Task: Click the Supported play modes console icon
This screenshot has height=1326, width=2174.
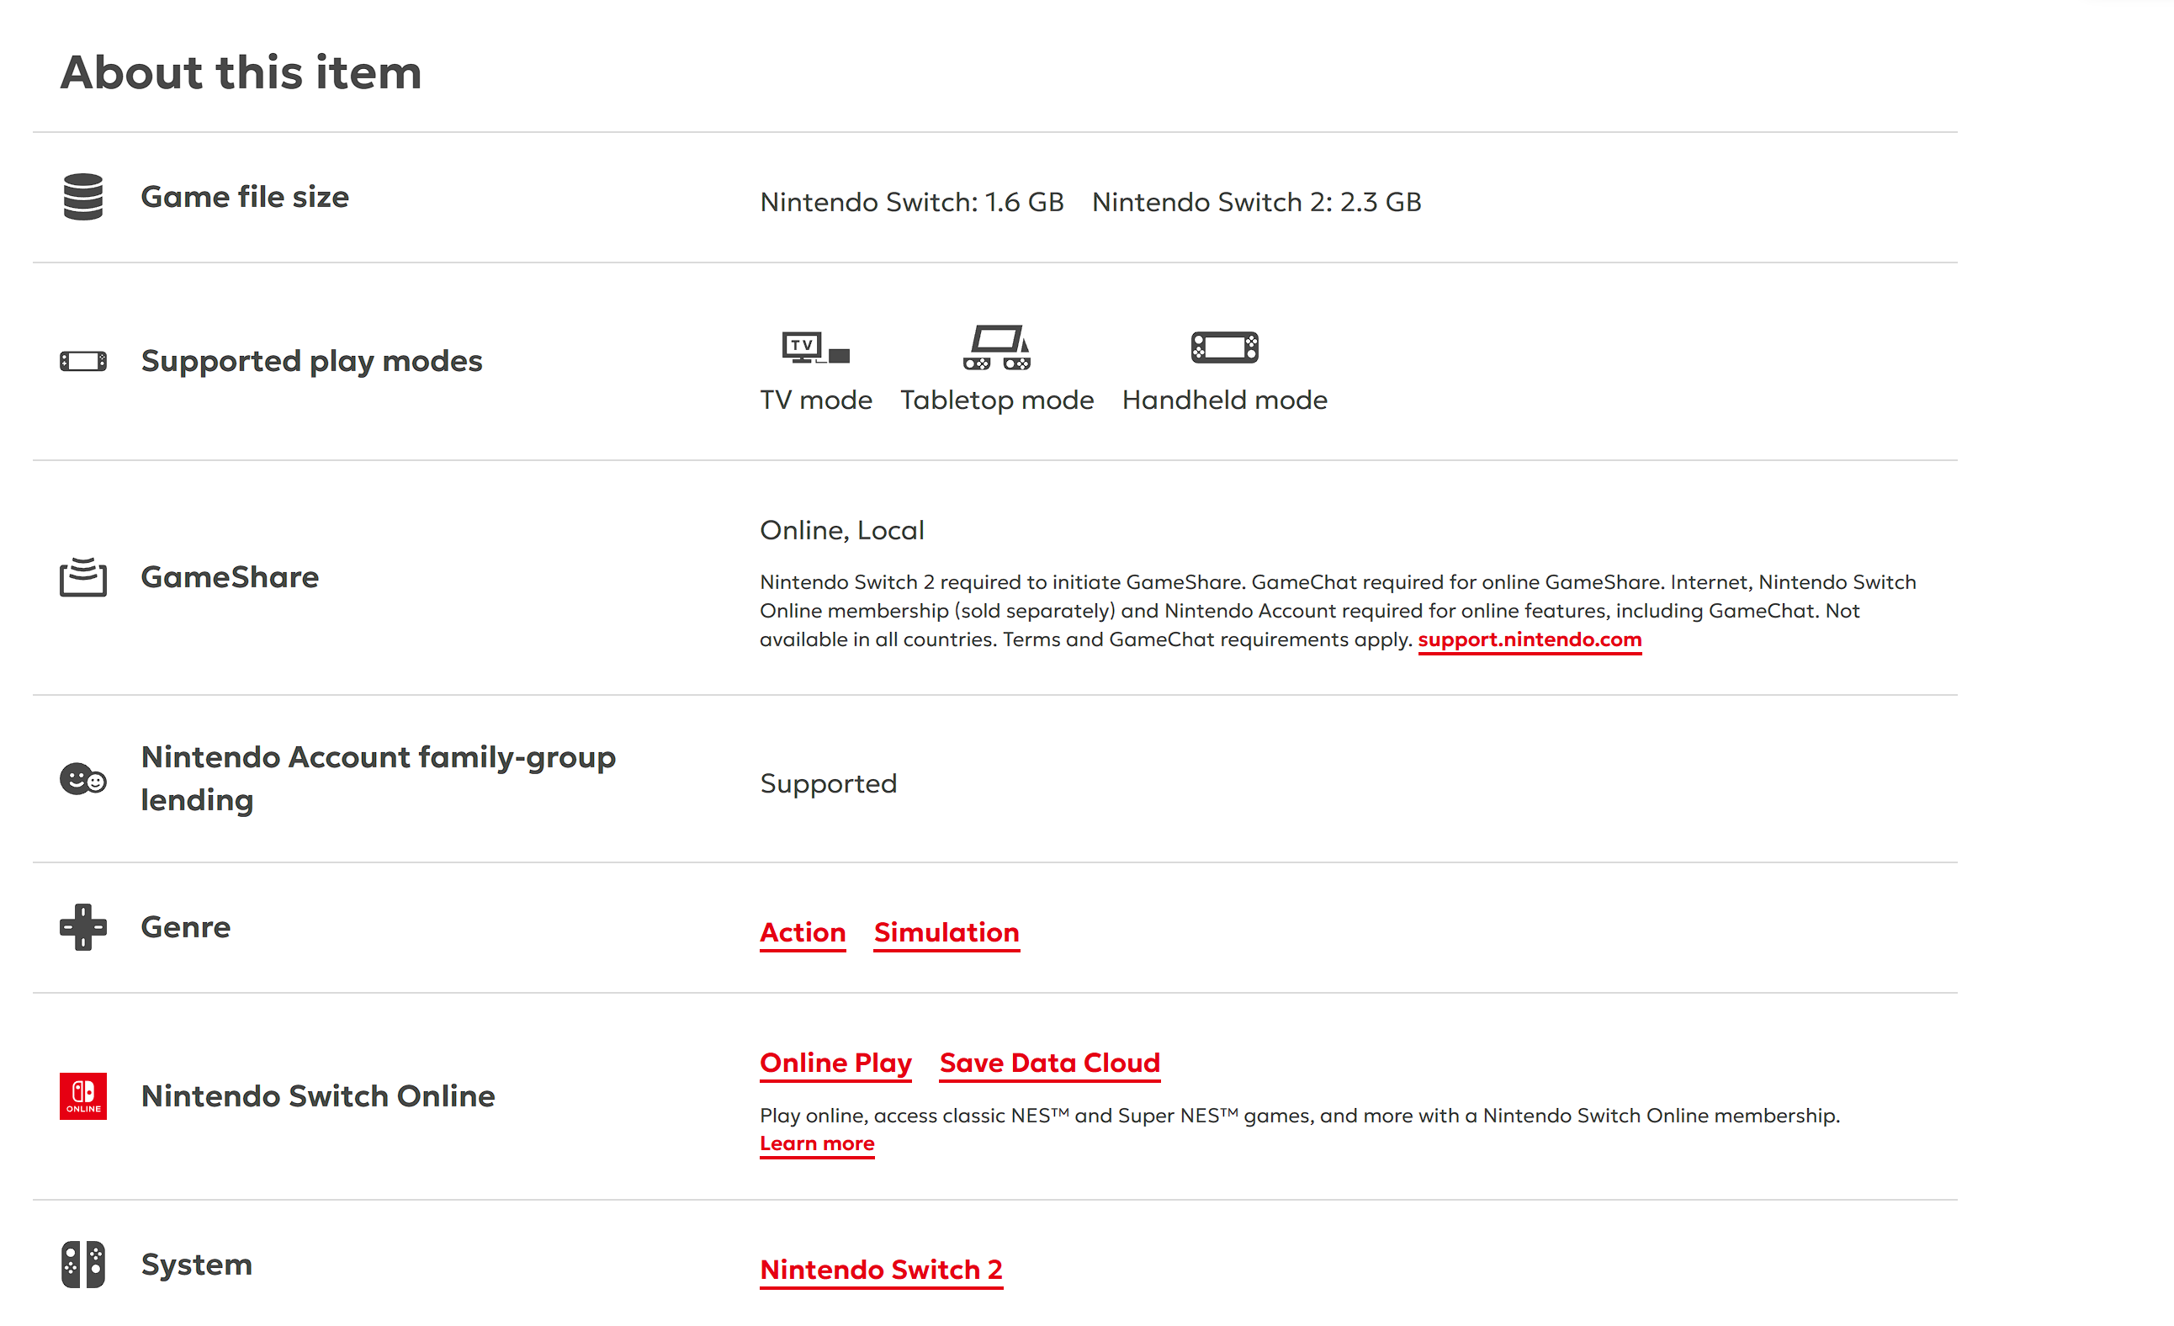Action: click(83, 361)
